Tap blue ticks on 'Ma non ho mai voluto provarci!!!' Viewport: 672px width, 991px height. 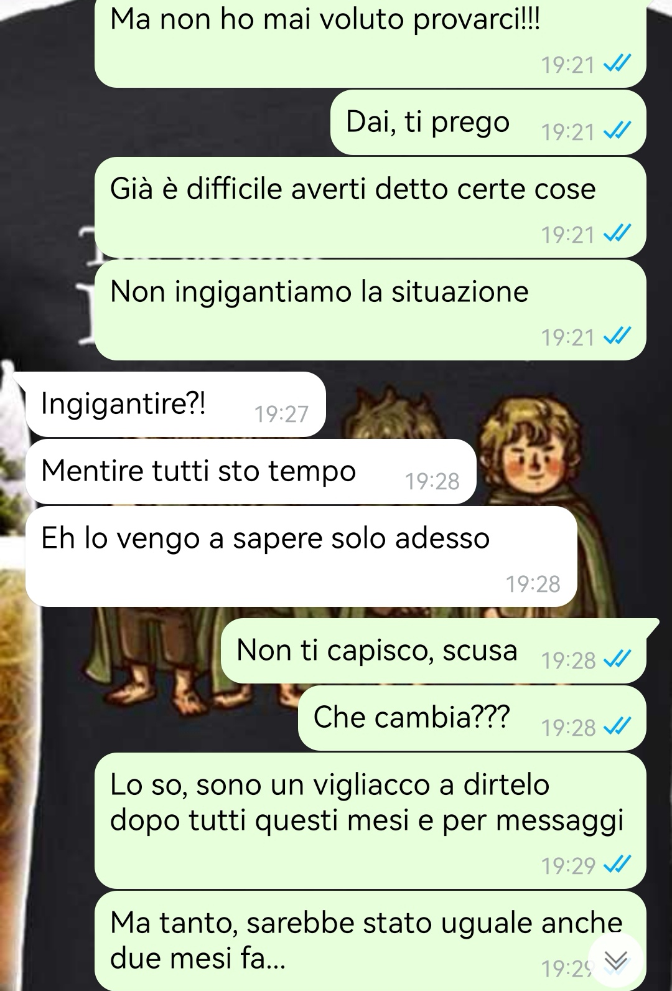point(618,63)
